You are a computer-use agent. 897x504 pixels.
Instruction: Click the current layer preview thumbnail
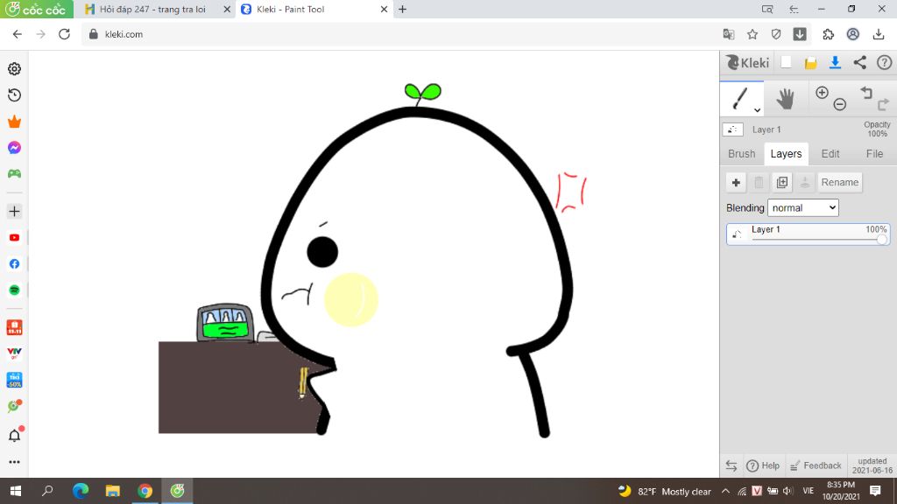(733, 129)
